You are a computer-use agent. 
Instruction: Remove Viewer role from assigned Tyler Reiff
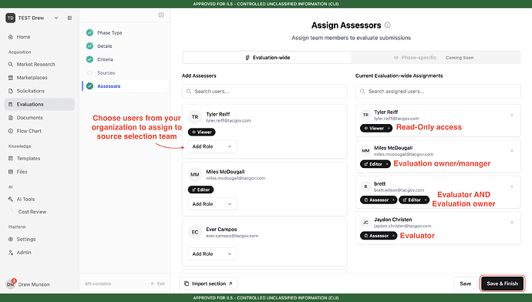[x=389, y=129]
